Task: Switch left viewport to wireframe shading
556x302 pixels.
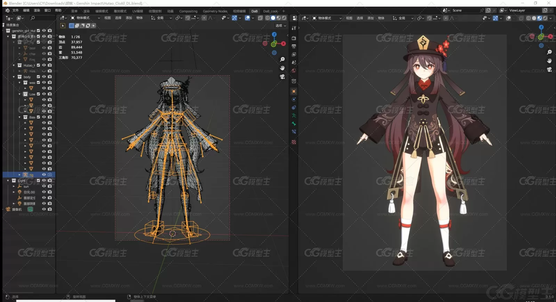Action: click(267, 18)
